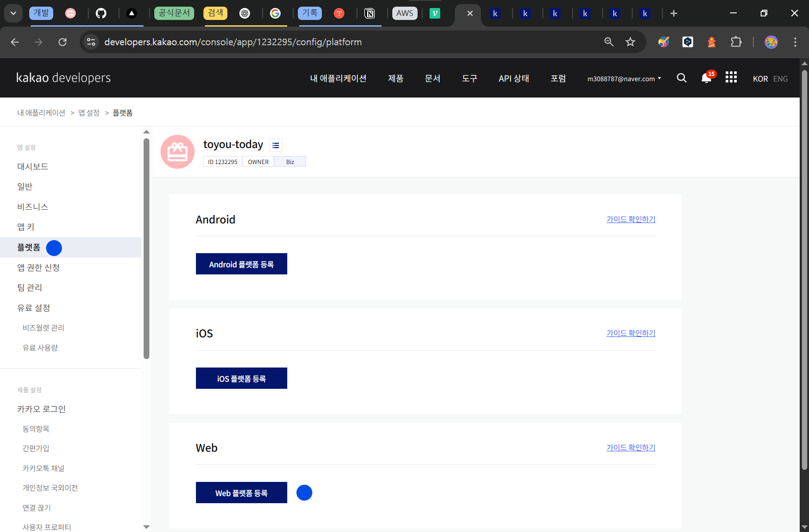The image size is (809, 532).
Task: Open 카카오톡 채널 sidebar item
Action: 43,469
